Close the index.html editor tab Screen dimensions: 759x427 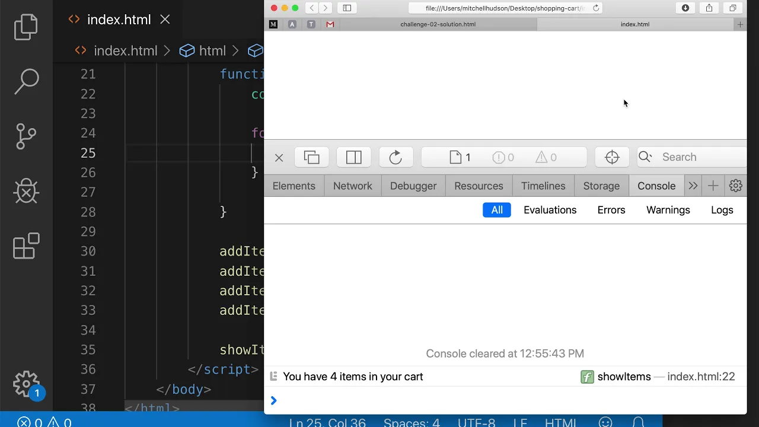(x=165, y=20)
